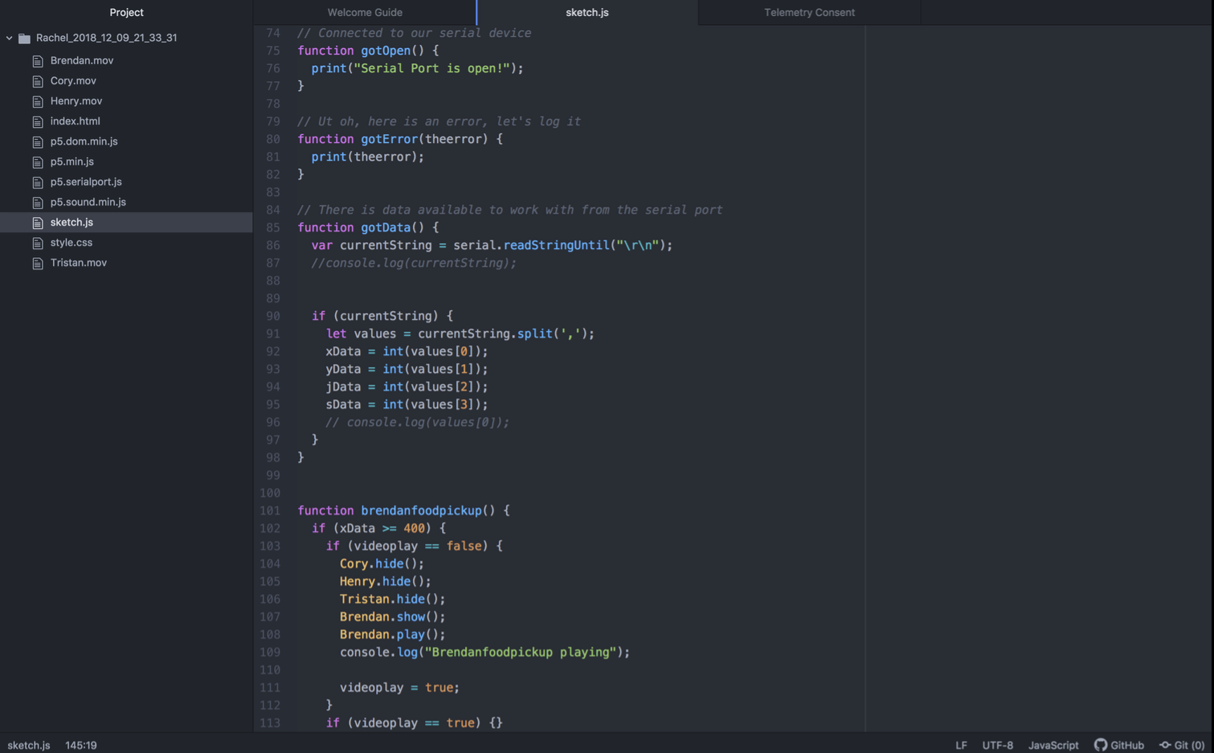Click line number 85 in the gutter
This screenshot has height=753, width=1214.
pos(273,227)
